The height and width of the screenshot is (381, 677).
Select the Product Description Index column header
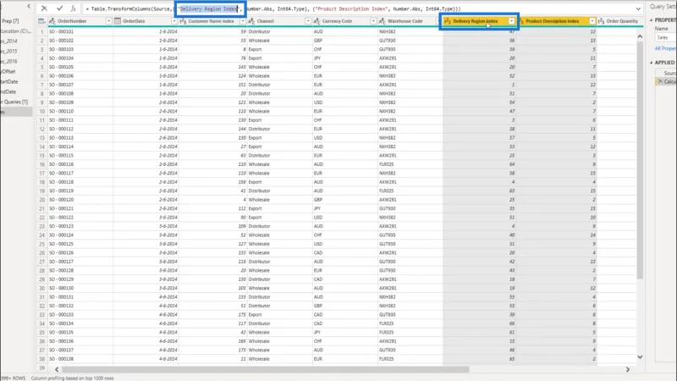point(553,20)
